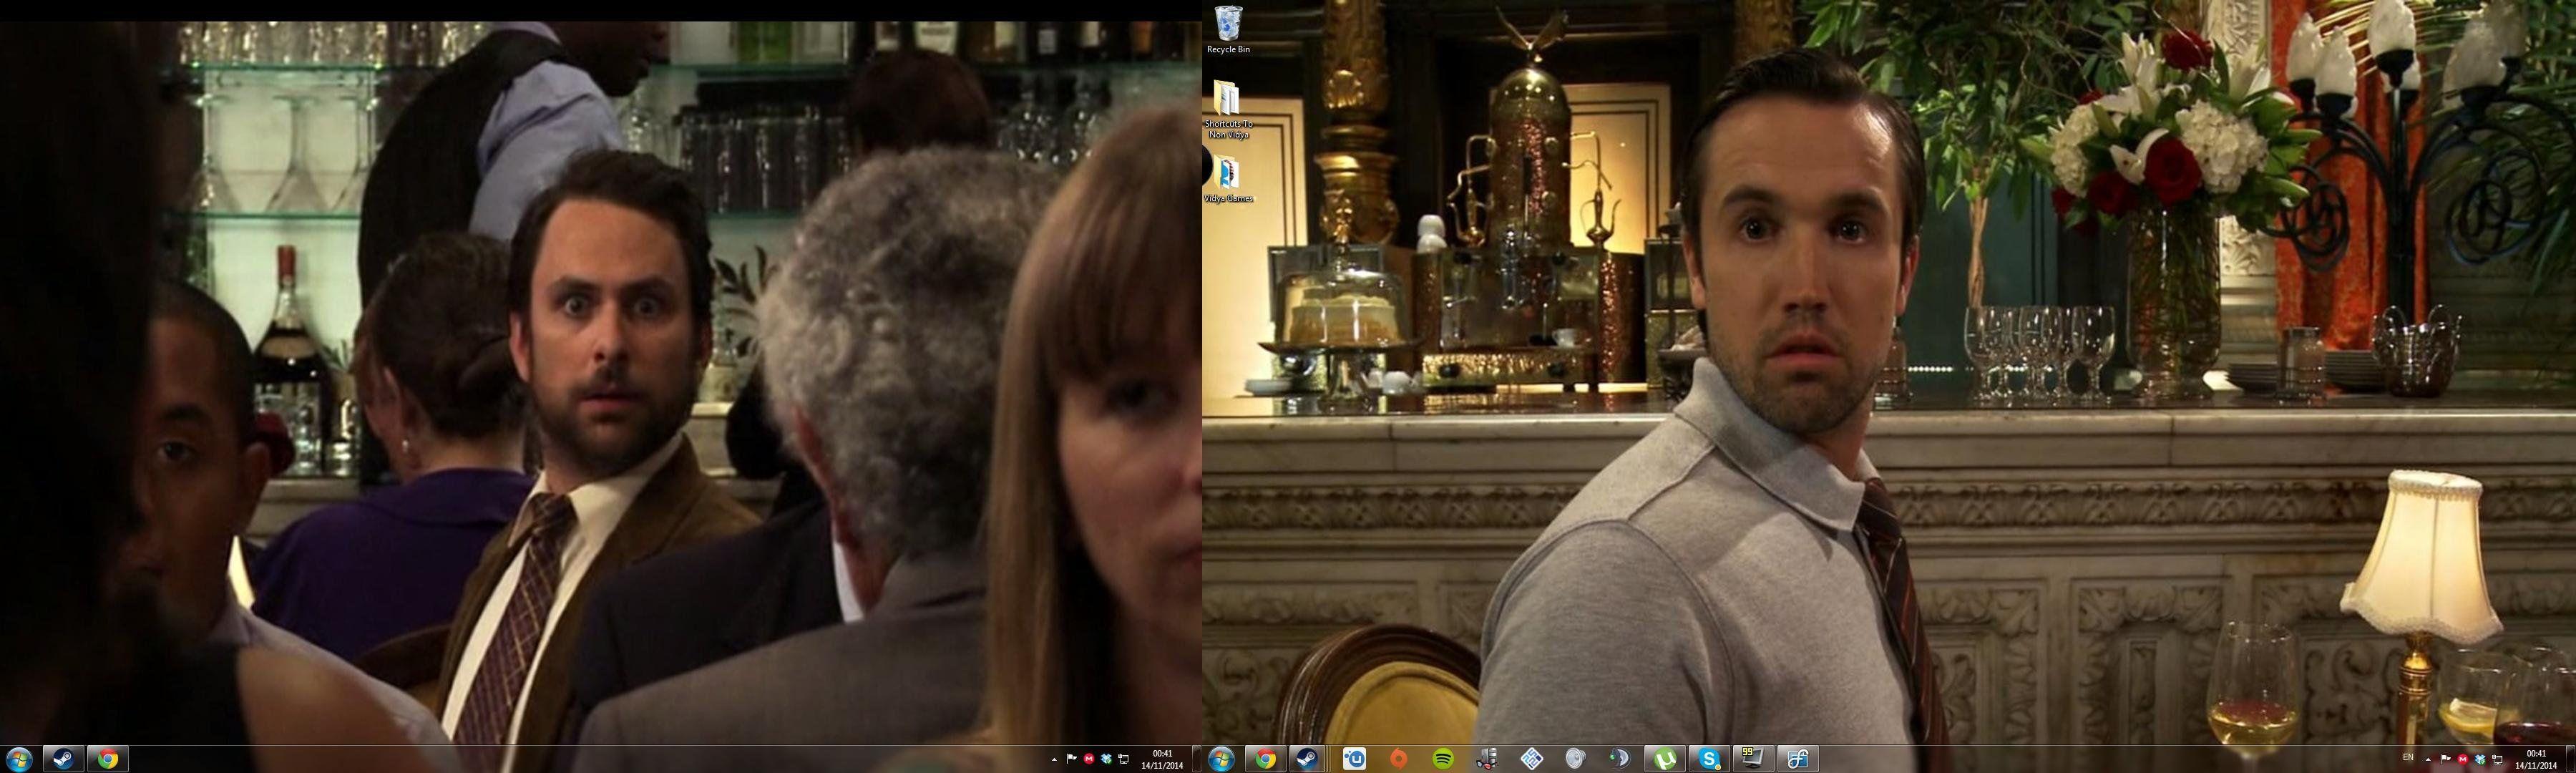Viewport: 2576px width, 773px height.
Task: Launch PCSX2 emulator from the taskbar
Action: click(x=1532, y=759)
